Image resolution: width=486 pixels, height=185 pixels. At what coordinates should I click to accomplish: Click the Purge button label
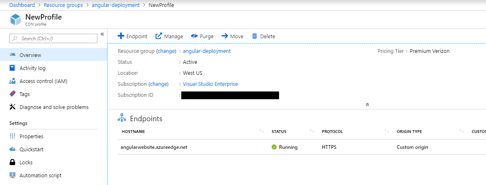[207, 36]
